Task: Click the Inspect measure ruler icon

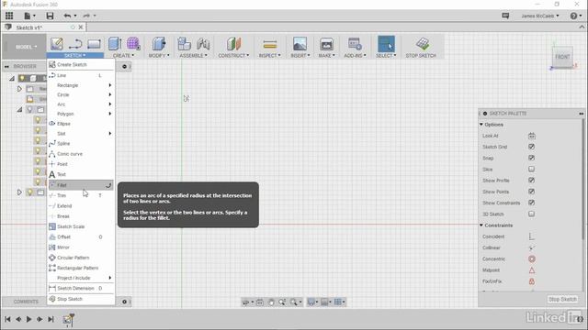Action: click(x=270, y=45)
